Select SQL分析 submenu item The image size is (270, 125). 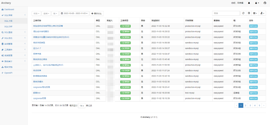[14, 26]
